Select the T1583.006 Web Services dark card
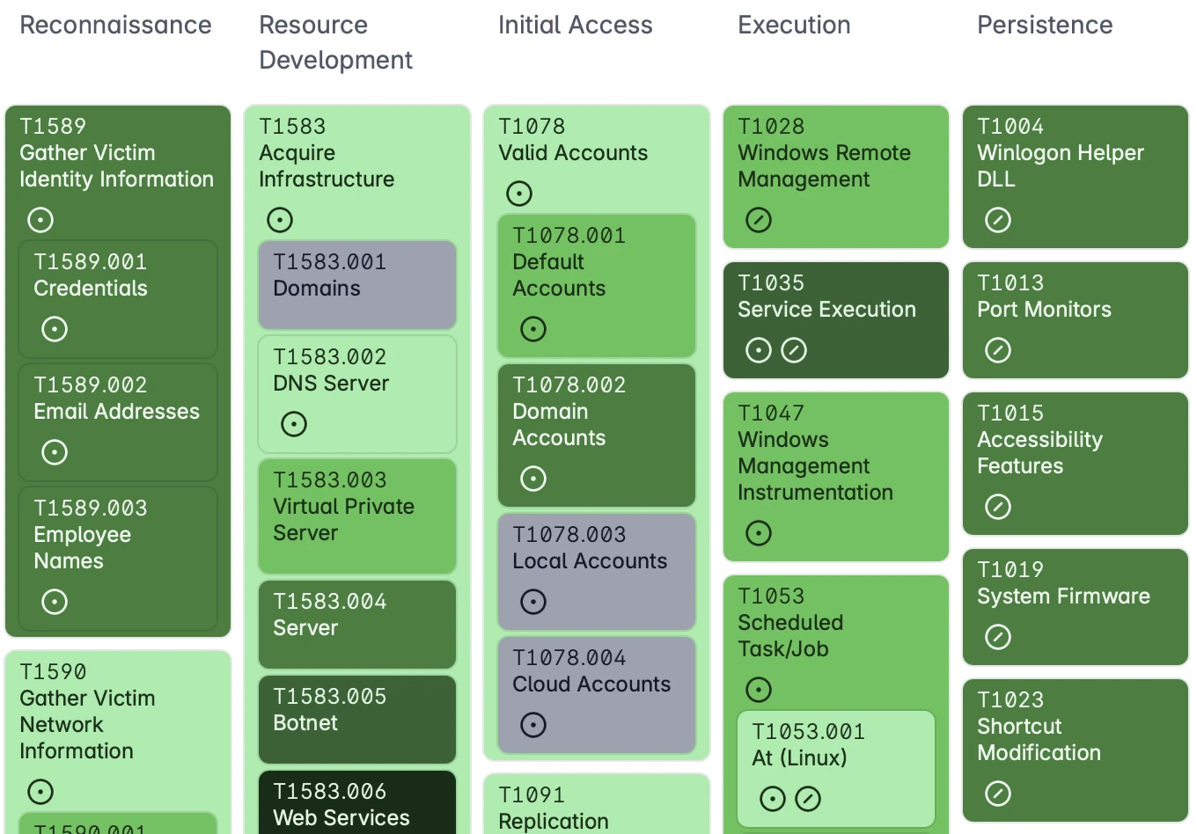This screenshot has width=1197, height=834. coord(357,802)
